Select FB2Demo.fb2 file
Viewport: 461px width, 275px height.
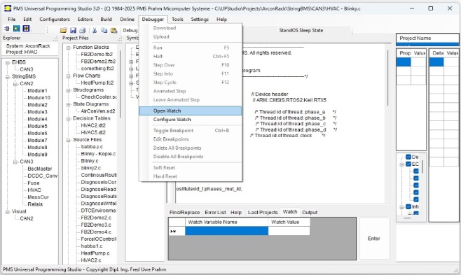97,55
